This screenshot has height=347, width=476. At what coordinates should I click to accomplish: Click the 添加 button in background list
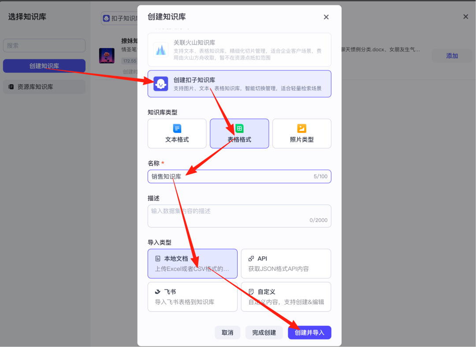click(452, 56)
